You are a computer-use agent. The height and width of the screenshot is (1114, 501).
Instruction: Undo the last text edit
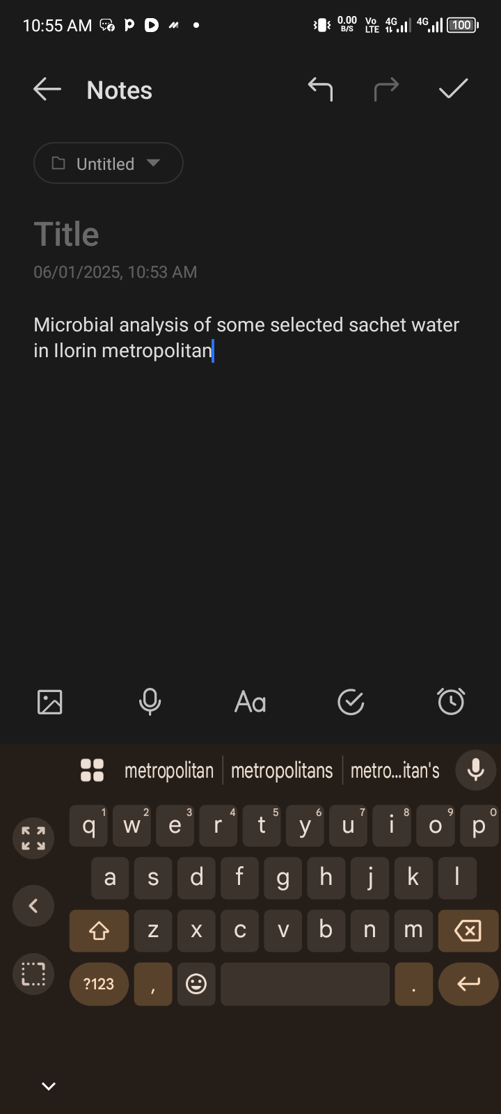[320, 89]
